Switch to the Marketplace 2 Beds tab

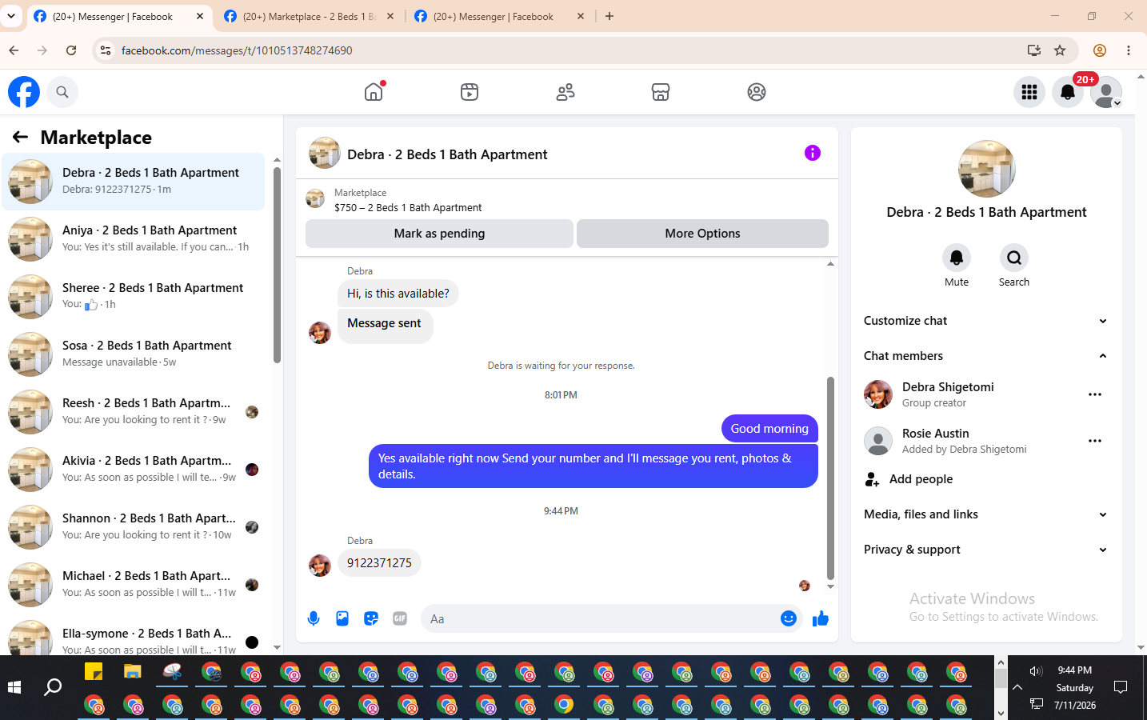point(310,16)
